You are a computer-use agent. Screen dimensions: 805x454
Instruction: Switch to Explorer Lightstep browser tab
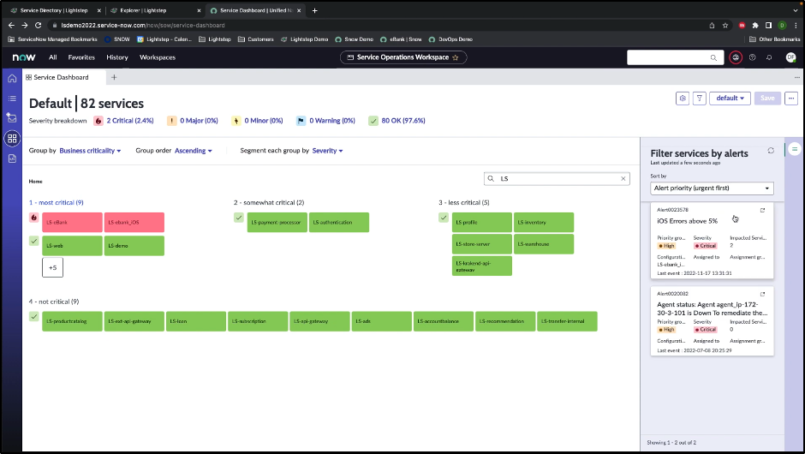[x=154, y=10]
